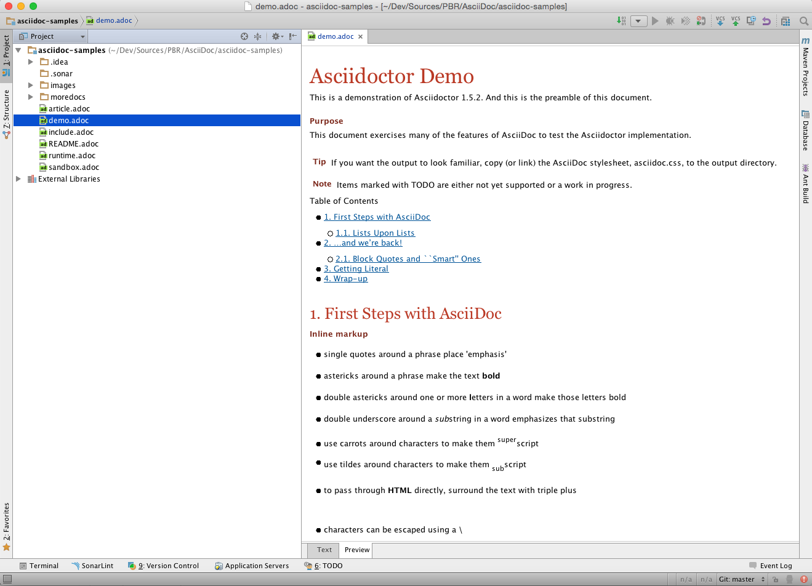Click Scroll from Source target icon
812x586 pixels.
244,36
